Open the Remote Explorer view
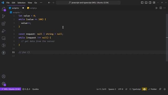 coord(3,38)
